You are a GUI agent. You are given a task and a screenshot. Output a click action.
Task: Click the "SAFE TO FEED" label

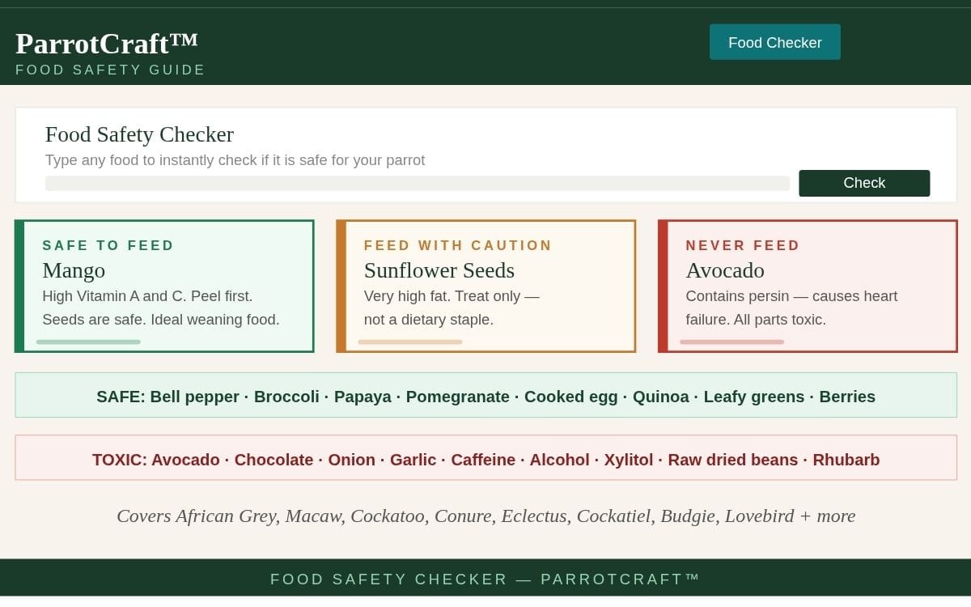click(108, 245)
